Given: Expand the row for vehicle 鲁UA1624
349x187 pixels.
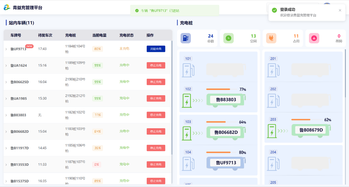Looking at the screenshot, I should tap(6, 66).
